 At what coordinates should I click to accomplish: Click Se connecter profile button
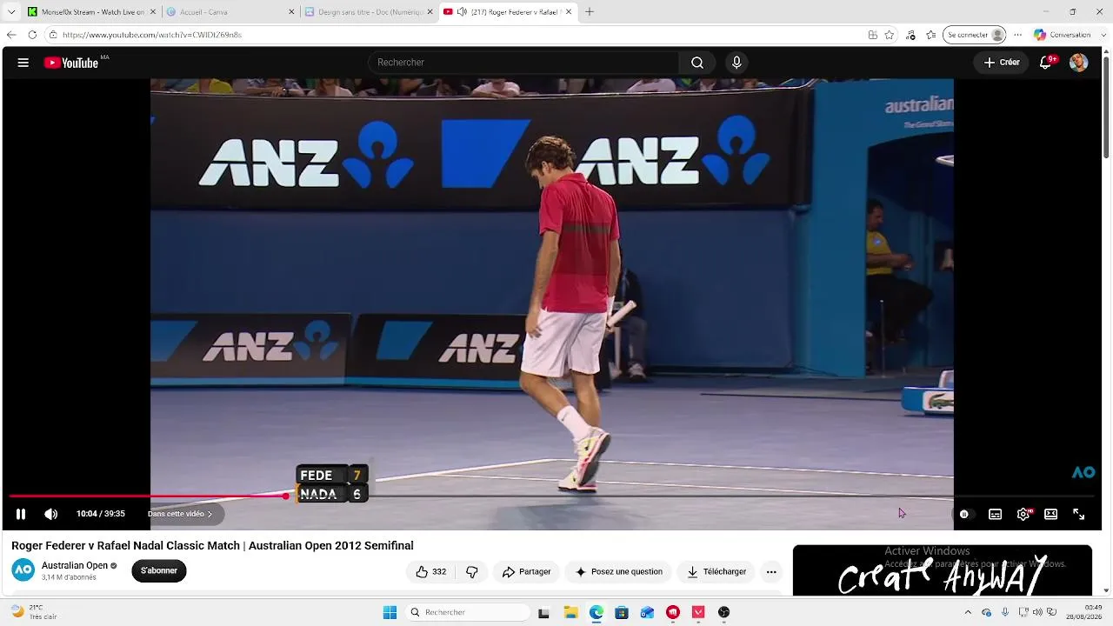tap(975, 35)
